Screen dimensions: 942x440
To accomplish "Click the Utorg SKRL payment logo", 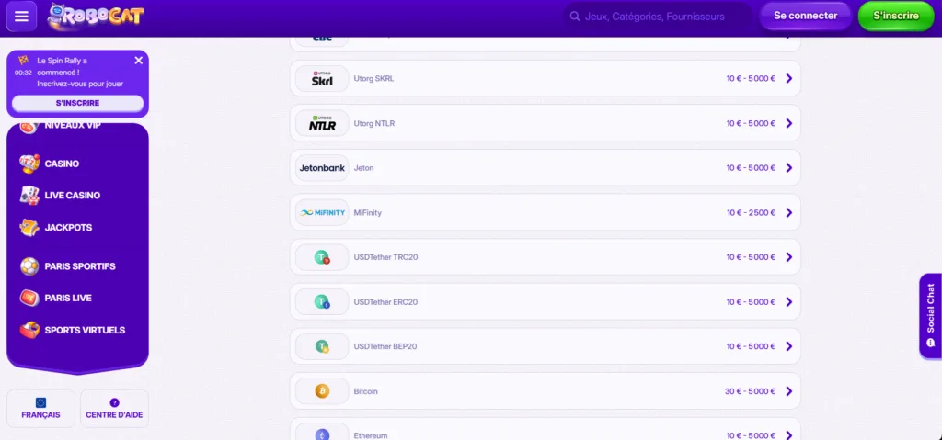I will [x=322, y=79].
